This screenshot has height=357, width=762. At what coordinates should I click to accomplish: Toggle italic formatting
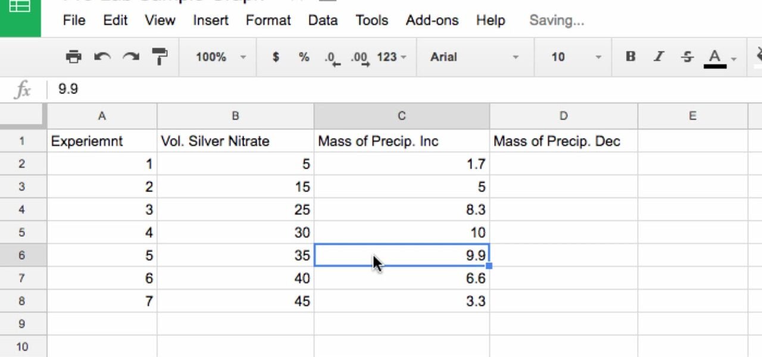point(658,57)
